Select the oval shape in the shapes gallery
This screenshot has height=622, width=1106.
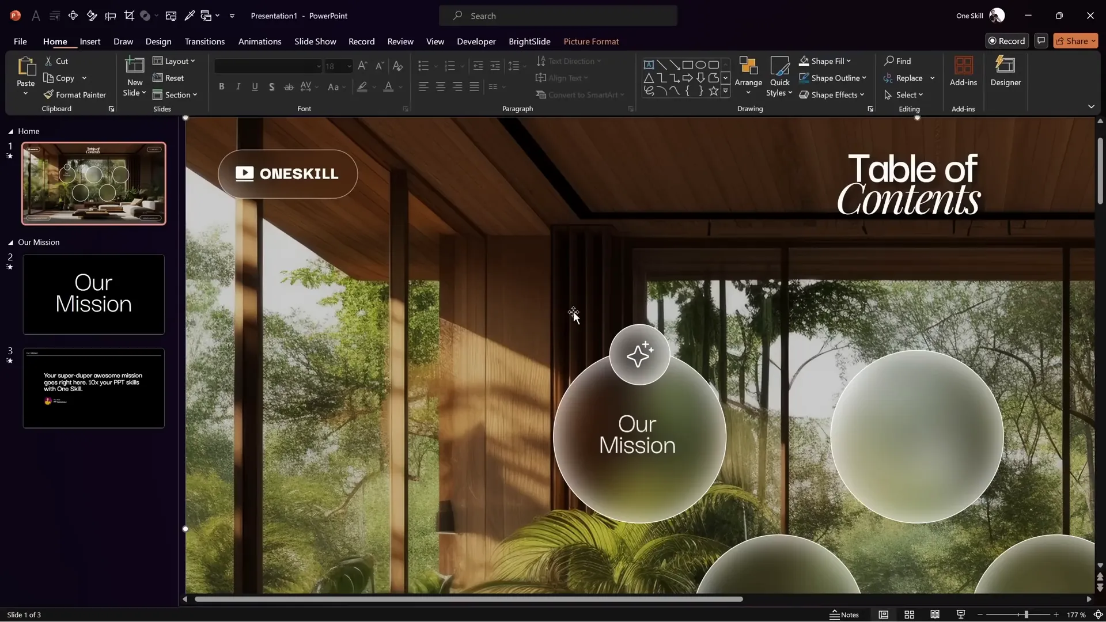[700, 65]
